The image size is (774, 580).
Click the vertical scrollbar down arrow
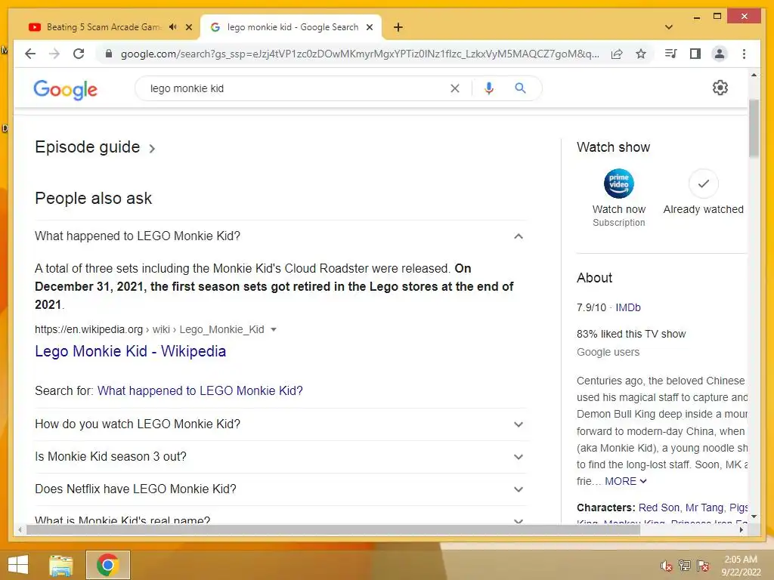pyautogui.click(x=754, y=517)
